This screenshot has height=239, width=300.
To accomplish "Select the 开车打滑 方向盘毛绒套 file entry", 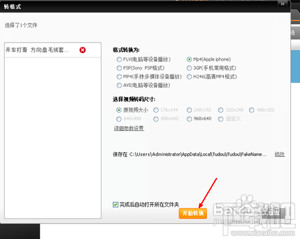I will pyautogui.click(x=53, y=50).
